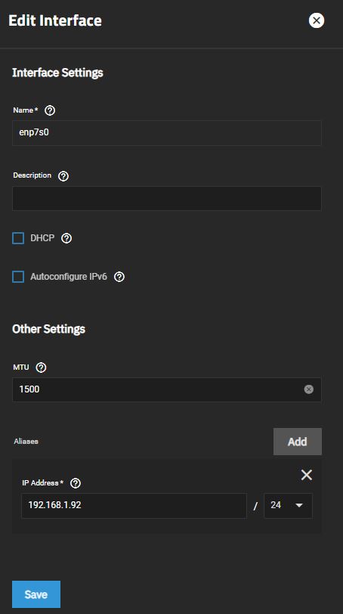This screenshot has height=614, width=343.
Task: Select the MTU field showing 1500
Action: pyautogui.click(x=167, y=389)
